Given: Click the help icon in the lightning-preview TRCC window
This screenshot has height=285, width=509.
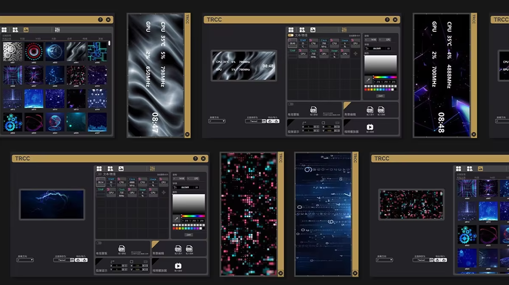Looking at the screenshot, I should (x=195, y=158).
